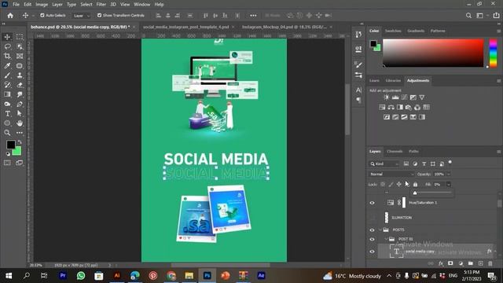Add a Brightness/Contrast adjustment
Image resolution: width=503 pixels, height=283 pixels.
click(387, 97)
